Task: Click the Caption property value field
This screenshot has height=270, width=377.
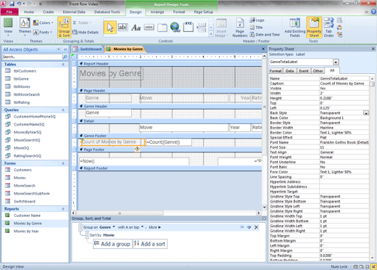Action: 344,83
